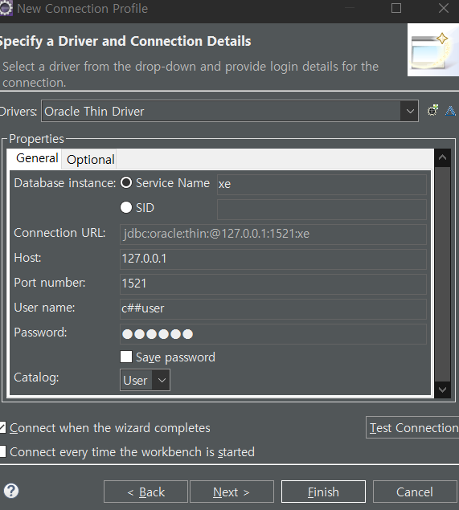Screen dimensions: 459x510
Task: Click the Service Name field containing xe
Action: click(322, 185)
